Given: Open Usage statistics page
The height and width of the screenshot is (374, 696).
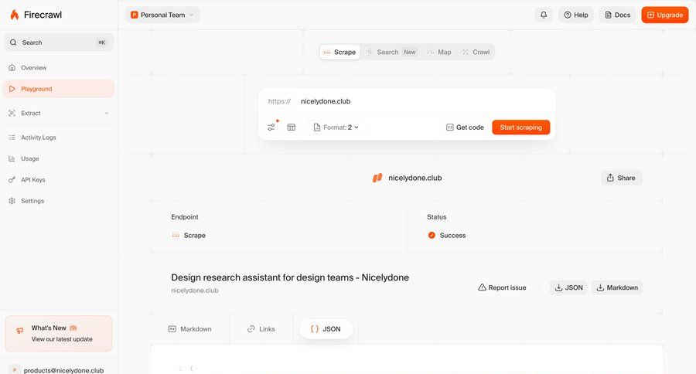Looking at the screenshot, I should pos(29,158).
